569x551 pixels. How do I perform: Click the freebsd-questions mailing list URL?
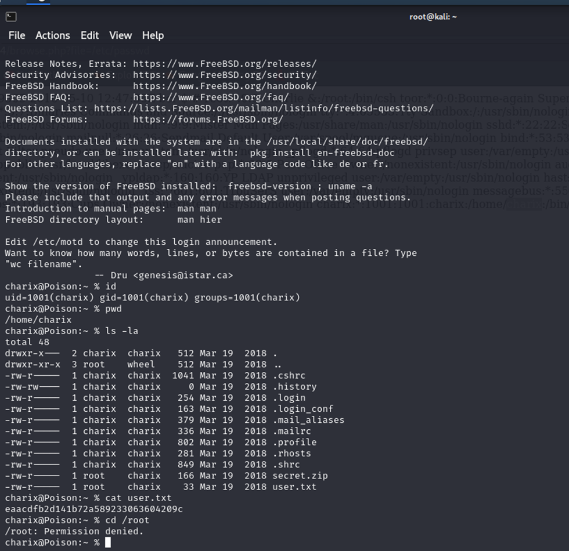click(264, 108)
